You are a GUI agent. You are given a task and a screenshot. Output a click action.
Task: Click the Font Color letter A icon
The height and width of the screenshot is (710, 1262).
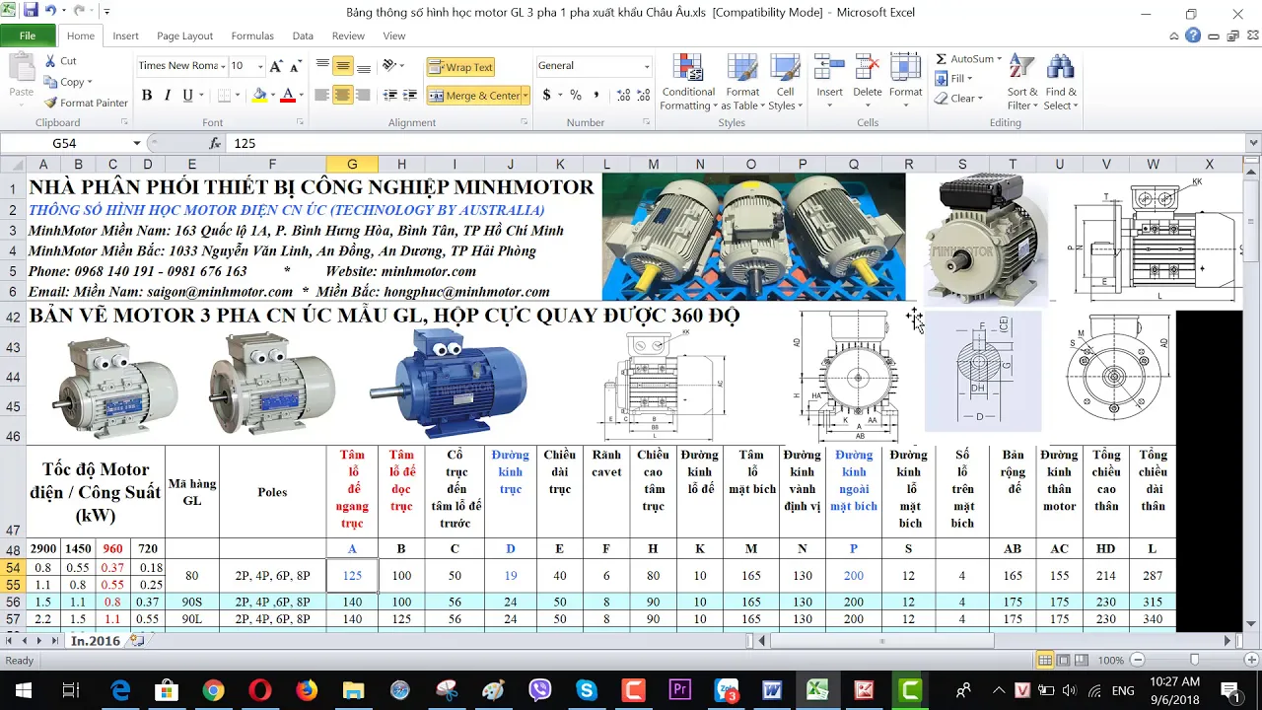[287, 96]
